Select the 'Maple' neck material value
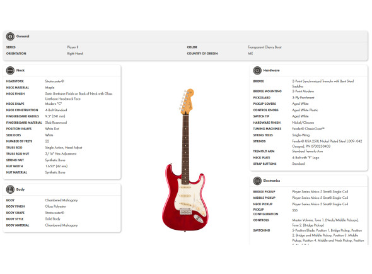The height and width of the screenshot is (274, 372). point(50,88)
